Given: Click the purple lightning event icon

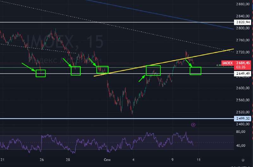Looking at the screenshot, I should (x=193, y=125).
